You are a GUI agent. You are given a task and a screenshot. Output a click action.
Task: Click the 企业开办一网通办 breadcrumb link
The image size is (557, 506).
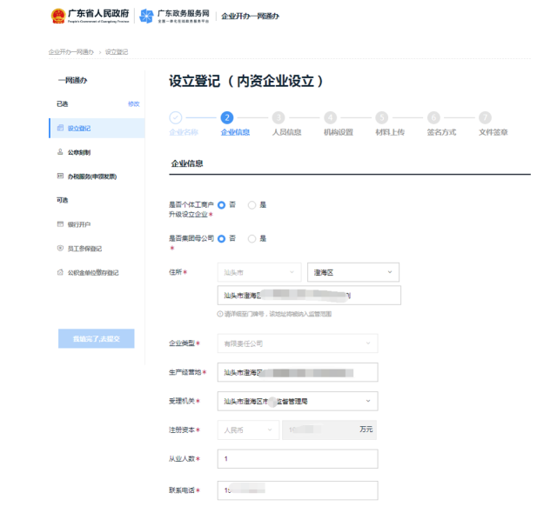click(71, 52)
